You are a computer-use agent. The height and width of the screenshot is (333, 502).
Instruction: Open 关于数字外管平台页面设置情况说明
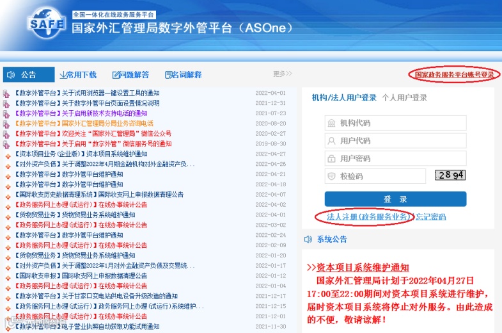point(87,103)
